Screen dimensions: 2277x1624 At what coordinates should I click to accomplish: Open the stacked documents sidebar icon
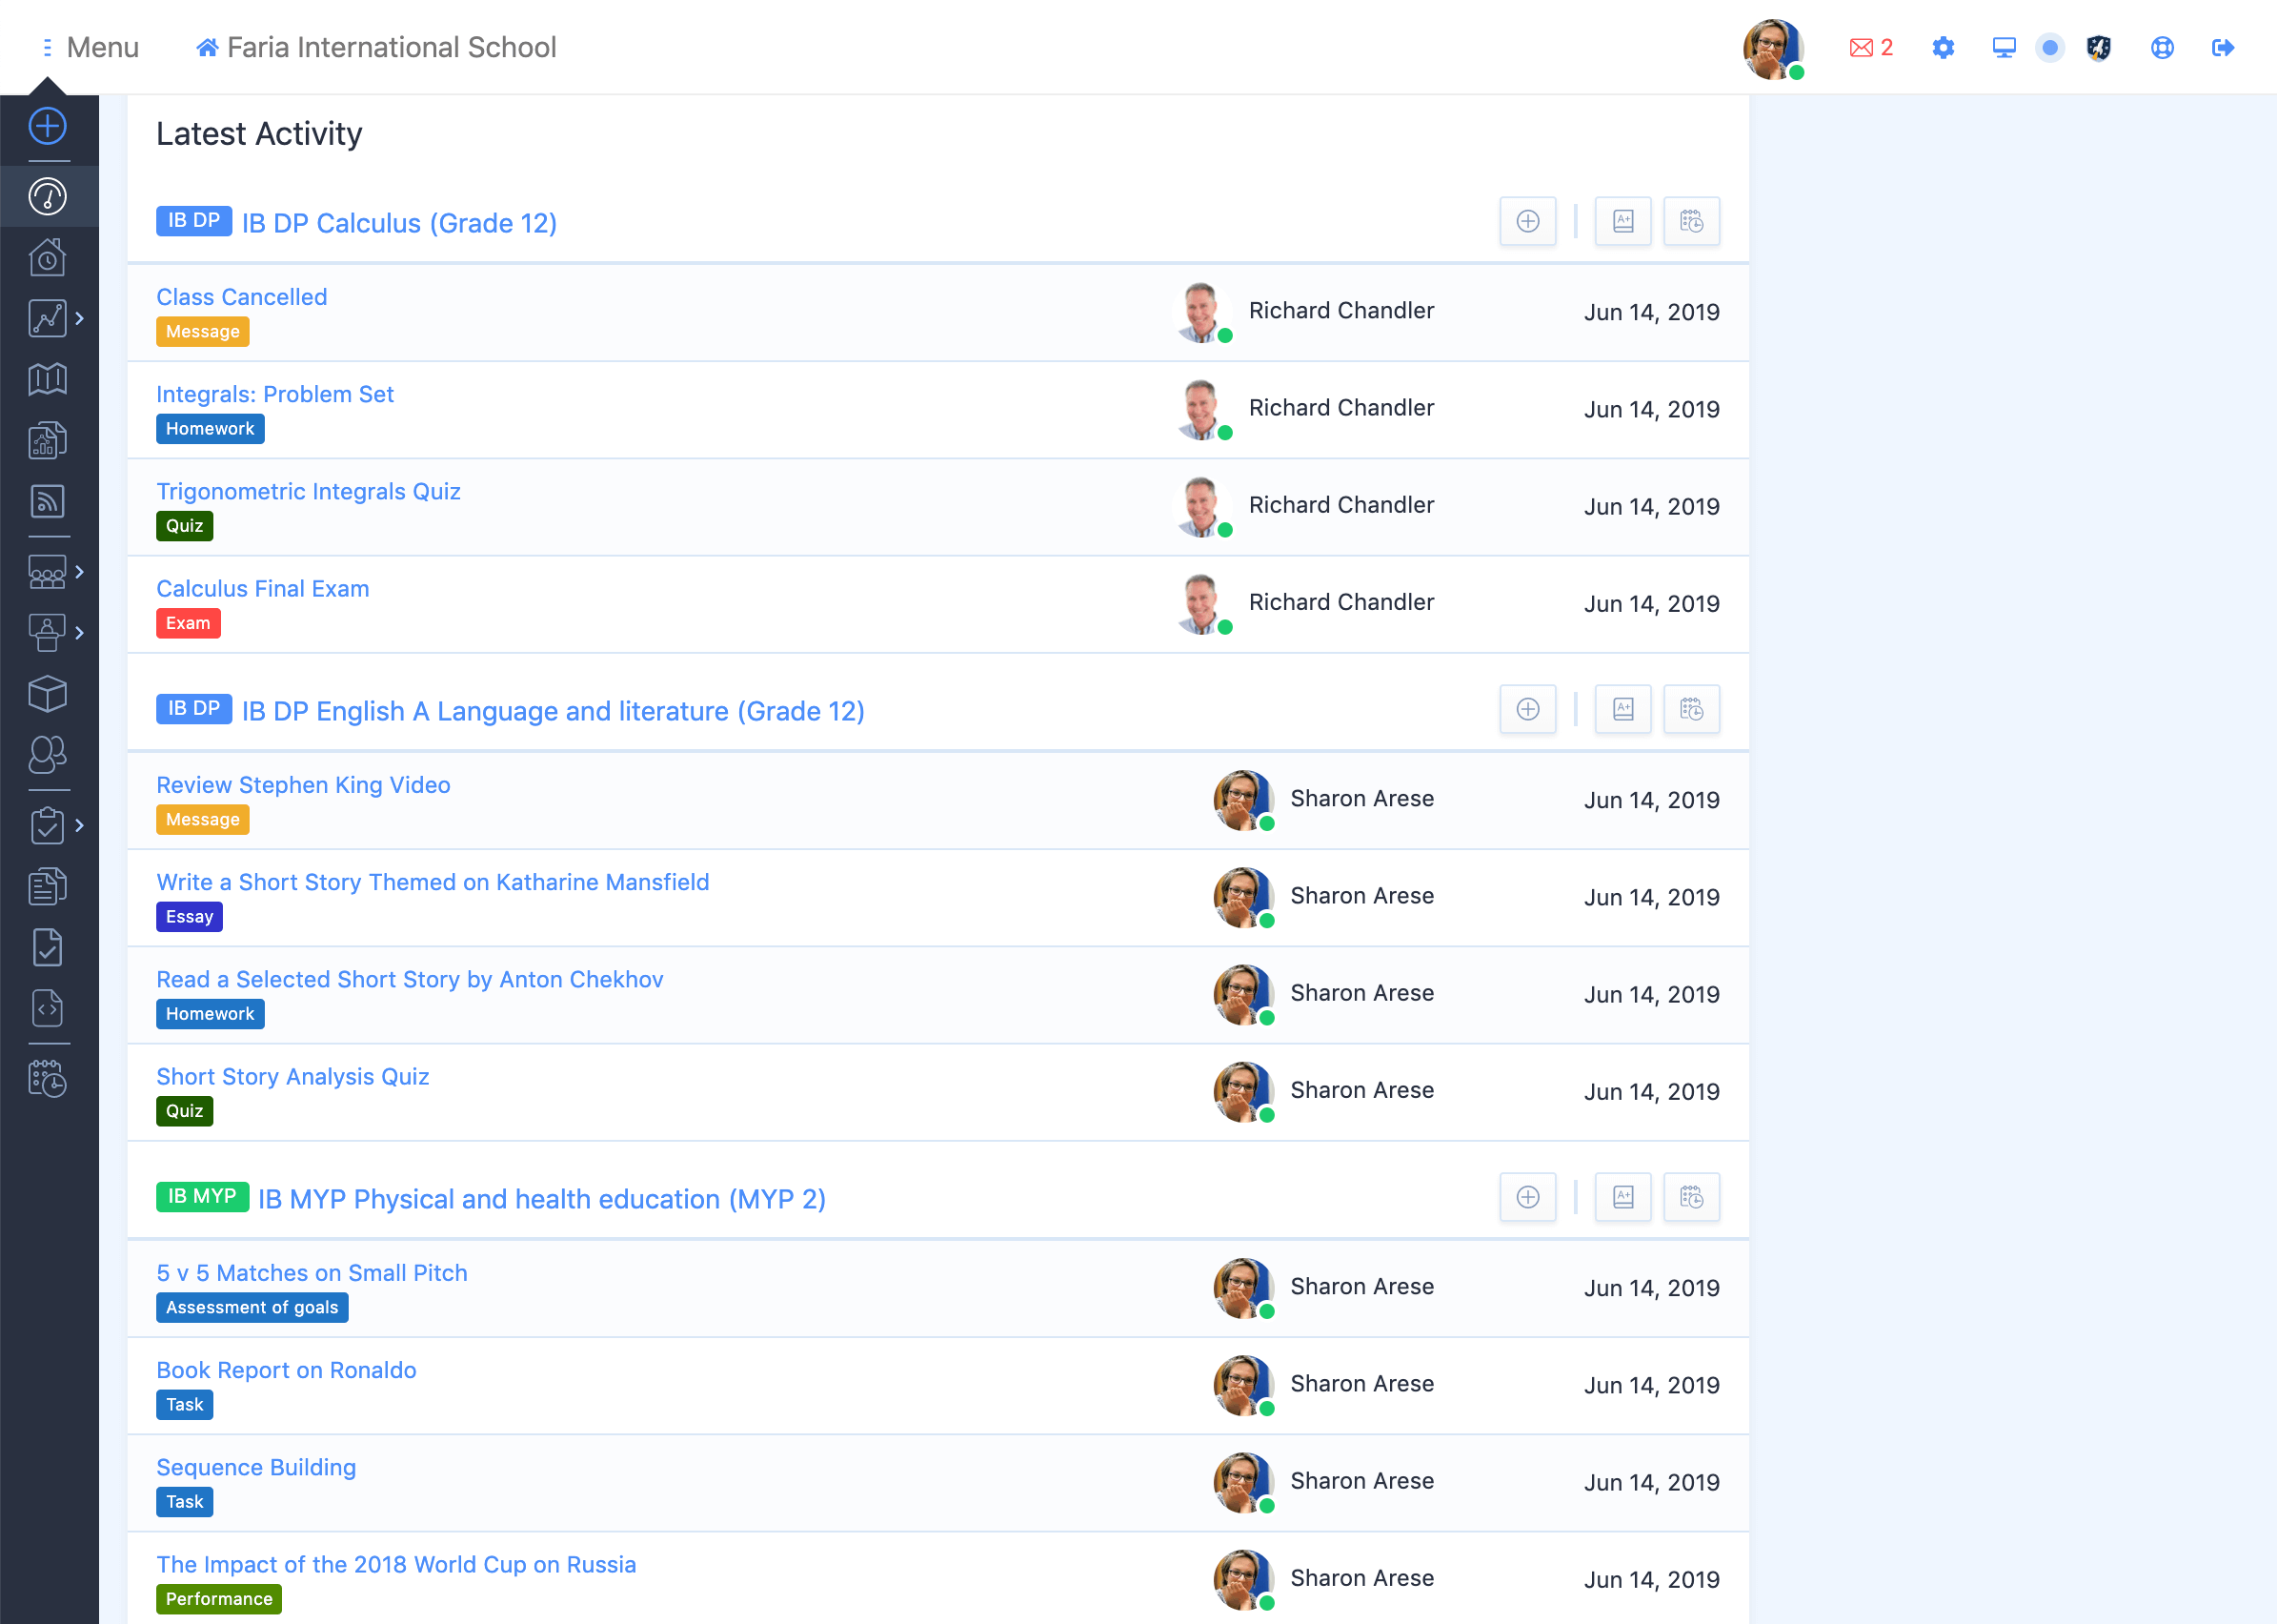[47, 886]
